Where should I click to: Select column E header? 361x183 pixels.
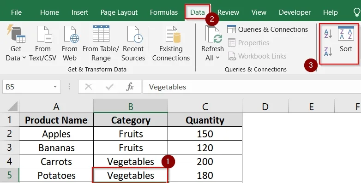click(x=311, y=106)
